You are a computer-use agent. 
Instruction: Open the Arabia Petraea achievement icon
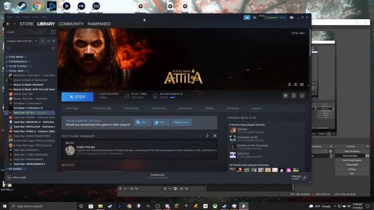(70, 150)
